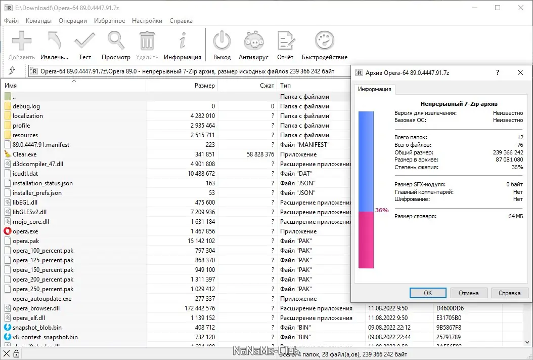Open the Настройки menu
Image resolution: width=533 pixels, height=360 pixels.
click(147, 21)
